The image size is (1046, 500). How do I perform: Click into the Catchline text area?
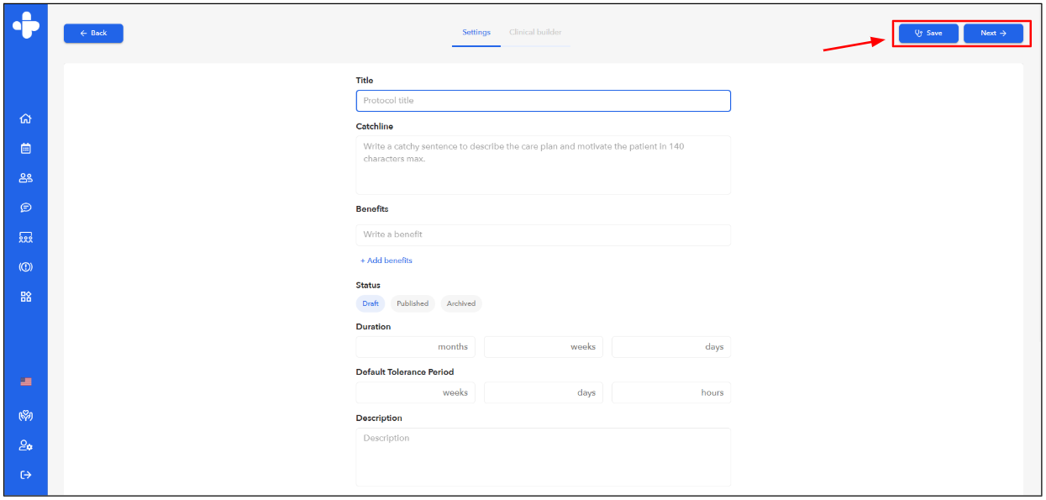544,166
